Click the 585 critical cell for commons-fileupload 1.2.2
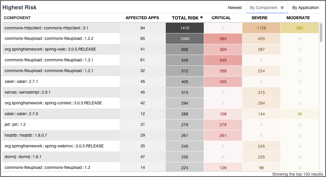Screen dimensions: 326x177 (x=223, y=38)
